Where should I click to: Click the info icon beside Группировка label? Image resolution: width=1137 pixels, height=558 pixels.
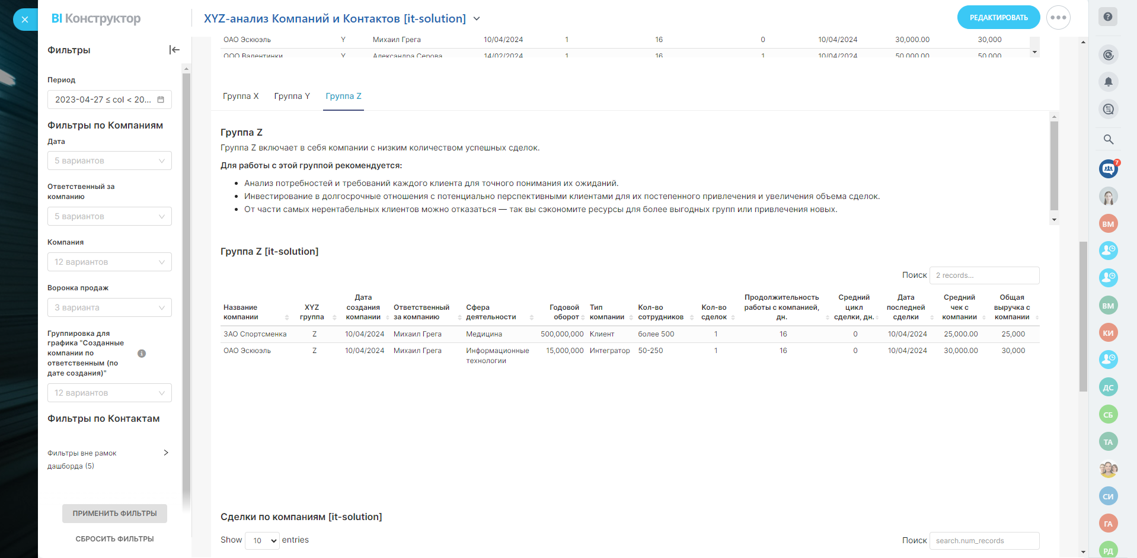142,354
